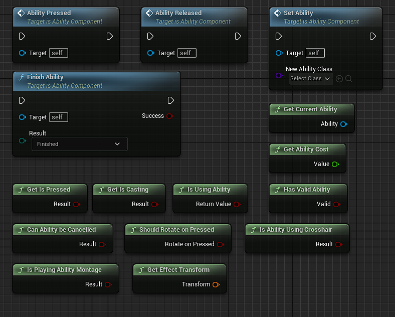Click the Ability Pressed Target self field
The width and height of the screenshot is (395, 317).
[x=58, y=53]
